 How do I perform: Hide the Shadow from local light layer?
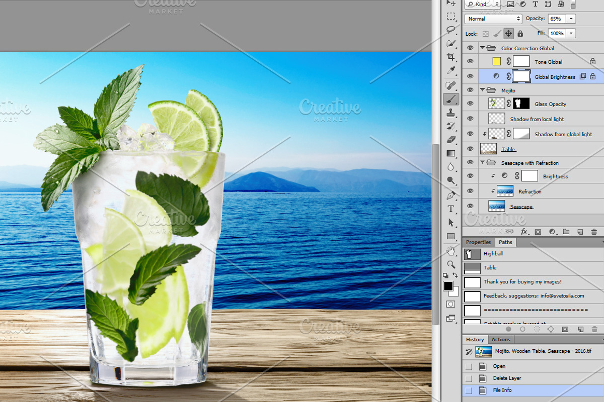(x=470, y=119)
